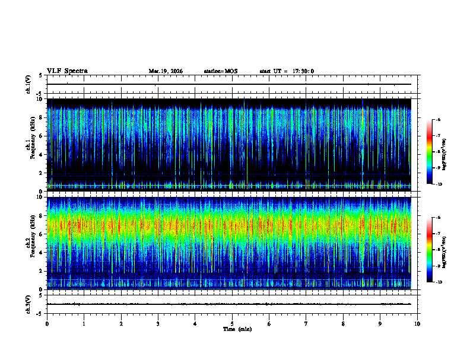
Task: Click the "6" kHz tick of ch.1 spectrogram
Action: (41, 136)
